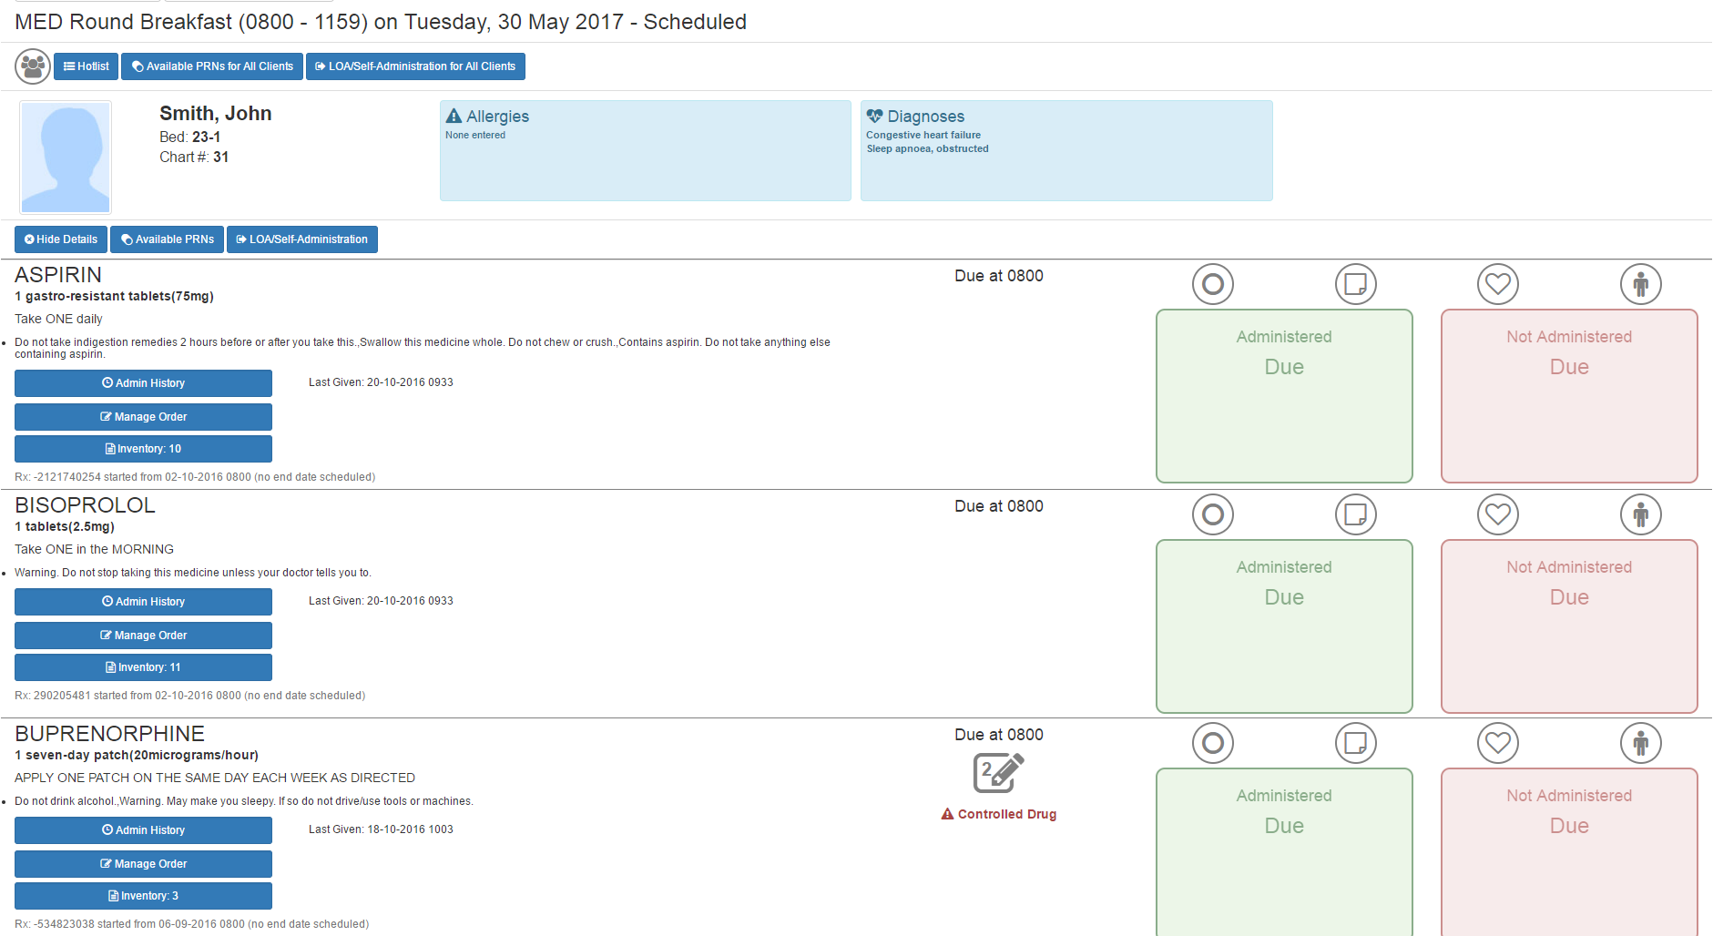The image size is (1713, 936).
Task: Open Admin History for Aspirin
Action: click(x=143, y=383)
